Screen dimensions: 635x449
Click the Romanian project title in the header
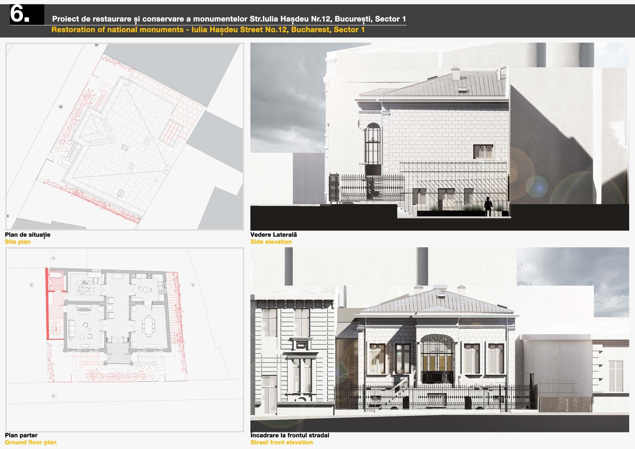click(229, 19)
